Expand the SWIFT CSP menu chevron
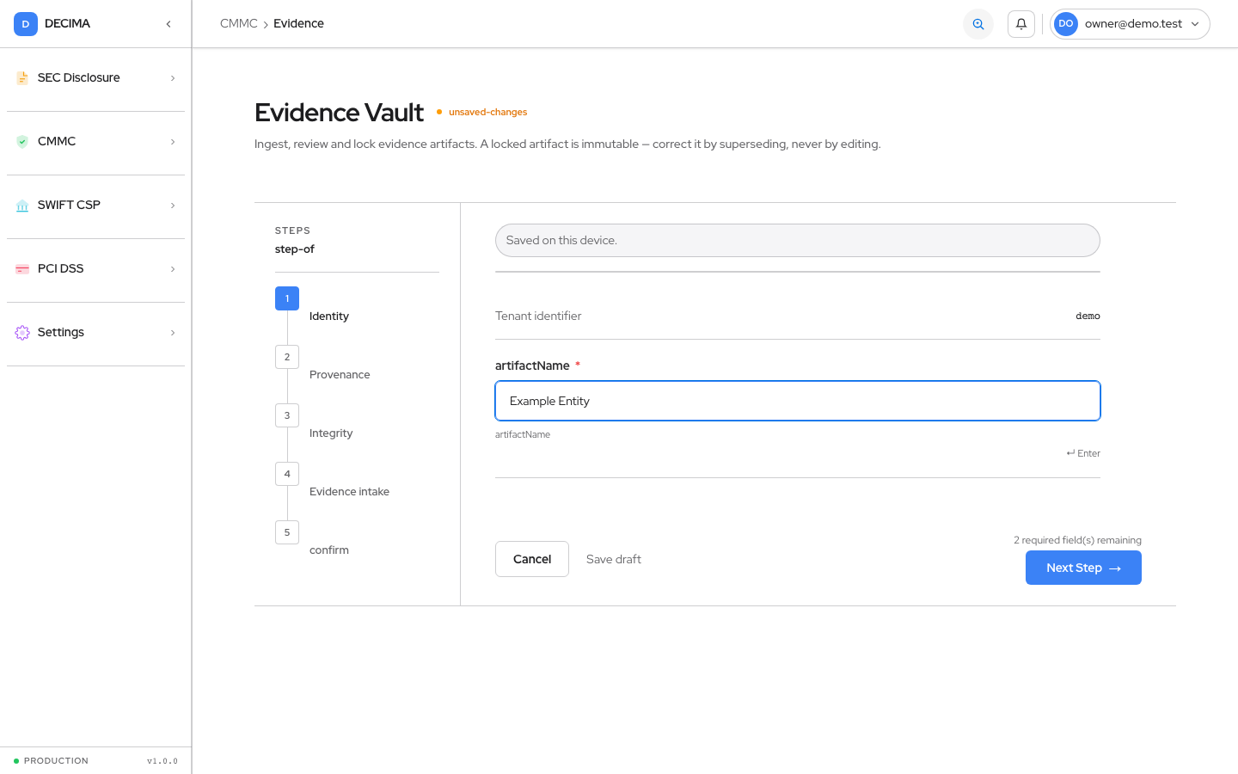1238x774 pixels. pyautogui.click(x=173, y=206)
